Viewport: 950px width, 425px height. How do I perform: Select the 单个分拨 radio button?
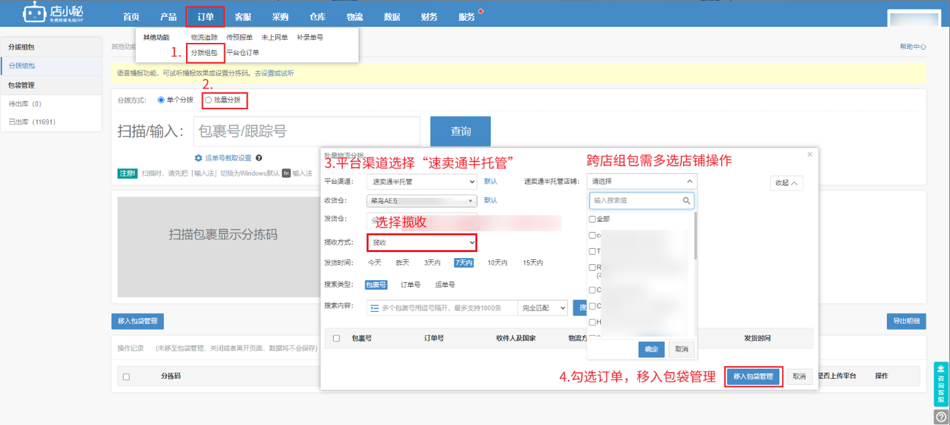pos(161,100)
